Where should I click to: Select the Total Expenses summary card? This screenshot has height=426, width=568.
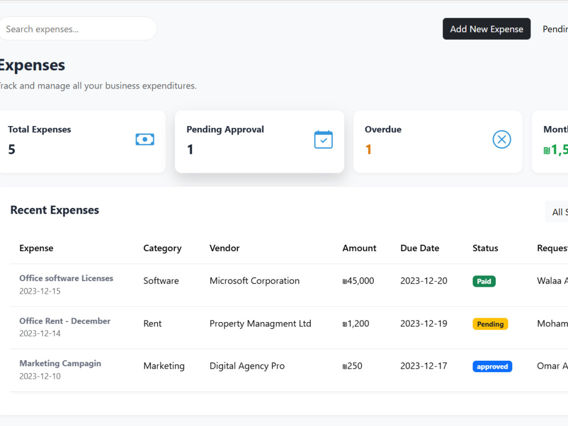(x=81, y=141)
